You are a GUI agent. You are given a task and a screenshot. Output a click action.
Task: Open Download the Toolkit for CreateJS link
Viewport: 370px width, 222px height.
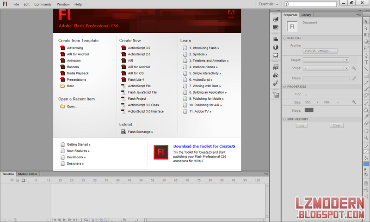pyautogui.click(x=204, y=146)
